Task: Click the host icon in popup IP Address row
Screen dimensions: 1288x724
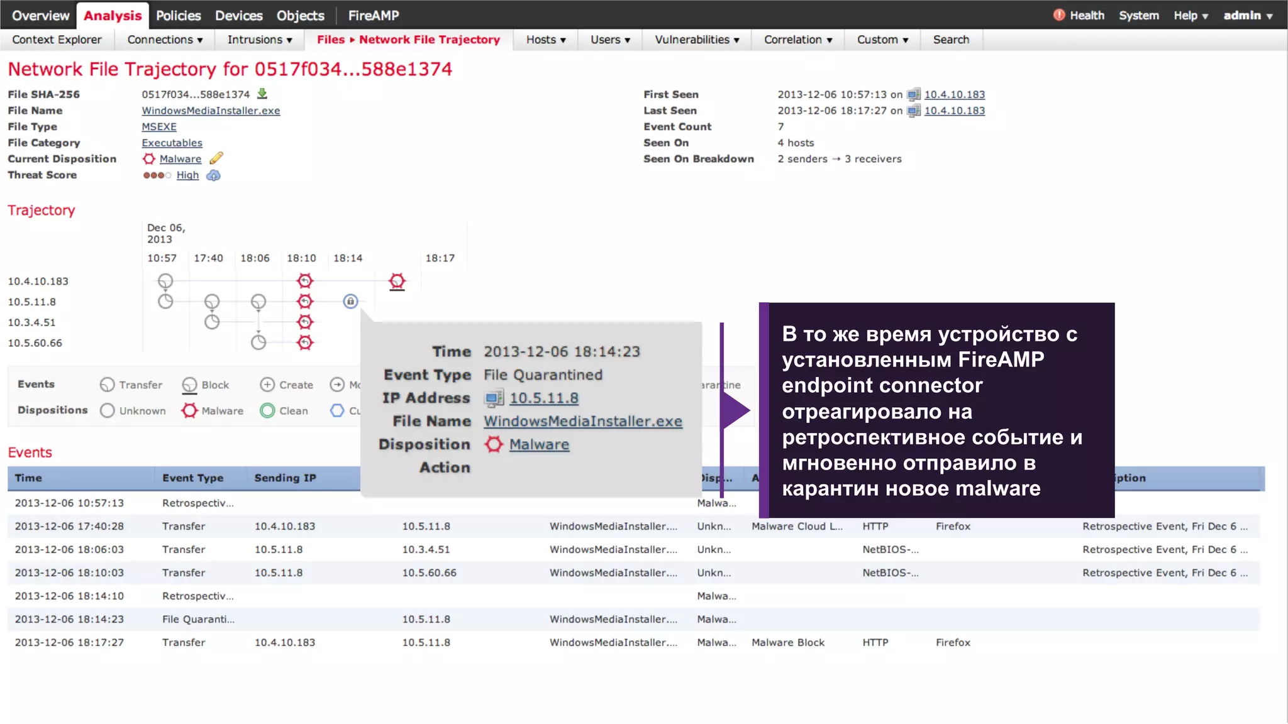Action: [494, 398]
